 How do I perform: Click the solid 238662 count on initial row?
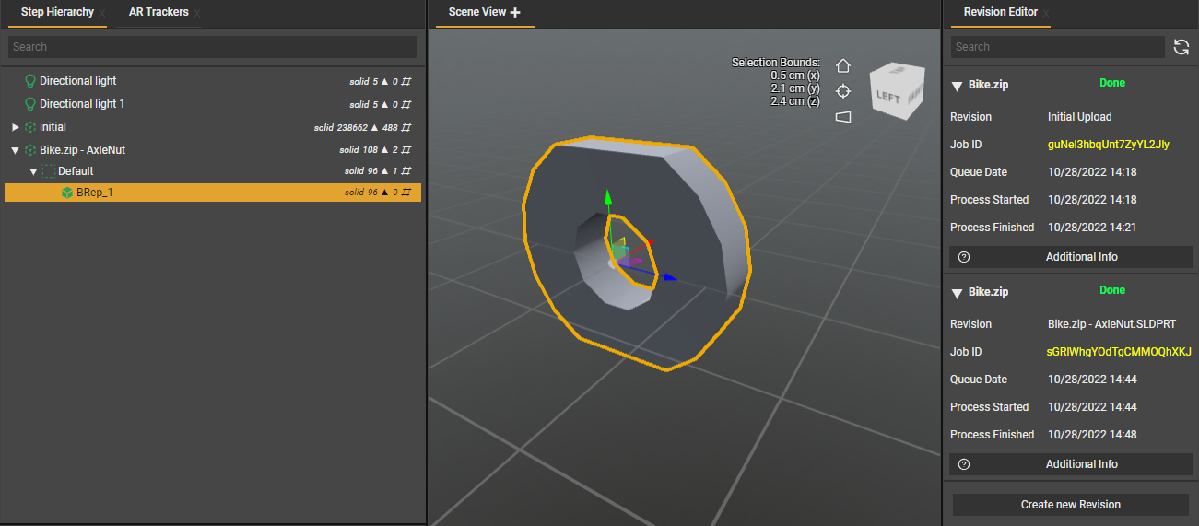(x=341, y=128)
